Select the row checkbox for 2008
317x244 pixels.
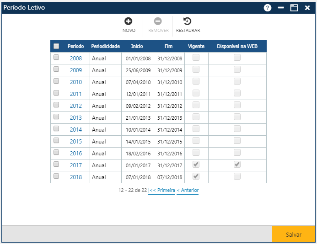click(x=56, y=58)
